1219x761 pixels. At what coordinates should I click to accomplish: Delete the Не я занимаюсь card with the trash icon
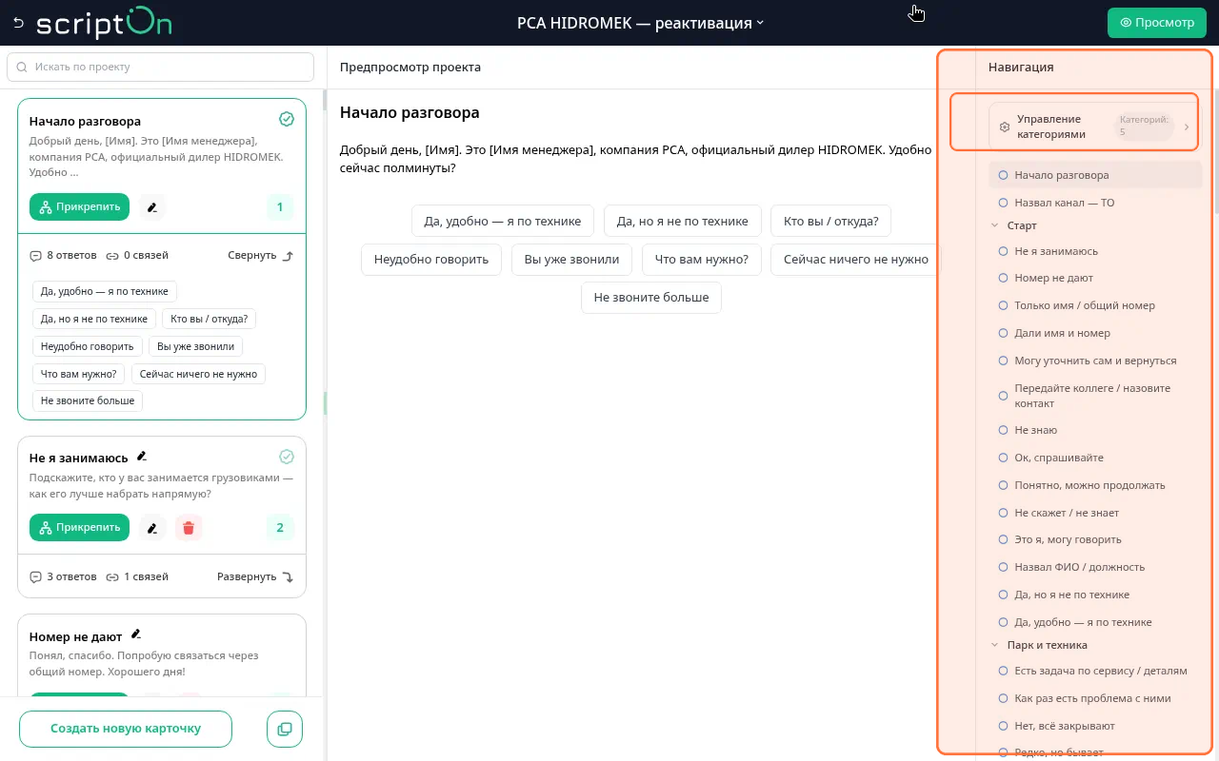tap(189, 527)
